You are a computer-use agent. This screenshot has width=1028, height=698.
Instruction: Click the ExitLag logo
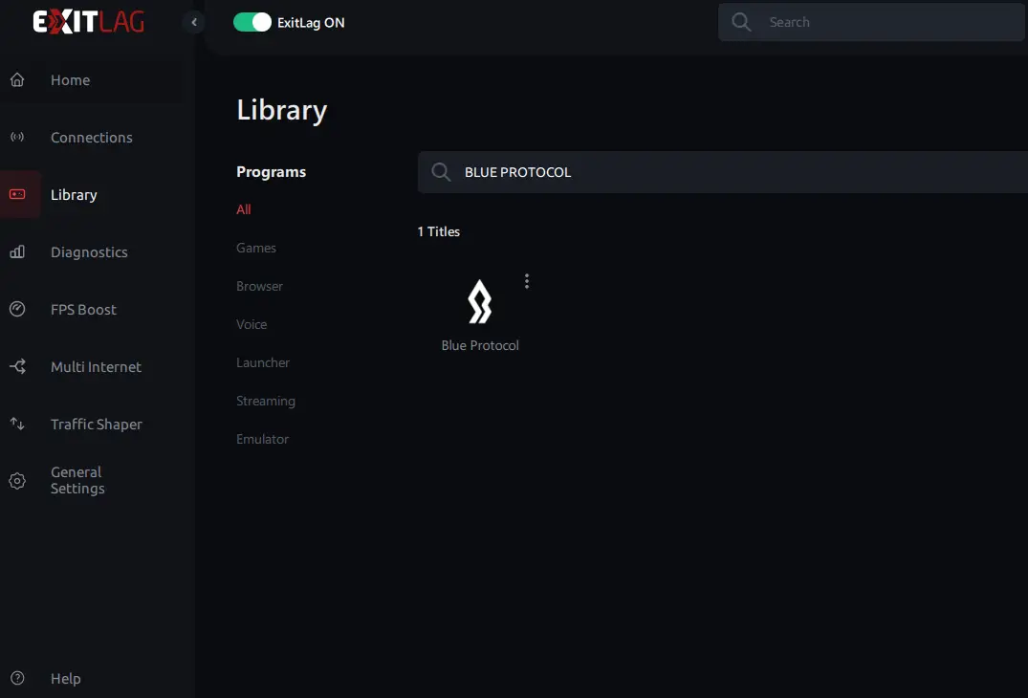point(89,22)
